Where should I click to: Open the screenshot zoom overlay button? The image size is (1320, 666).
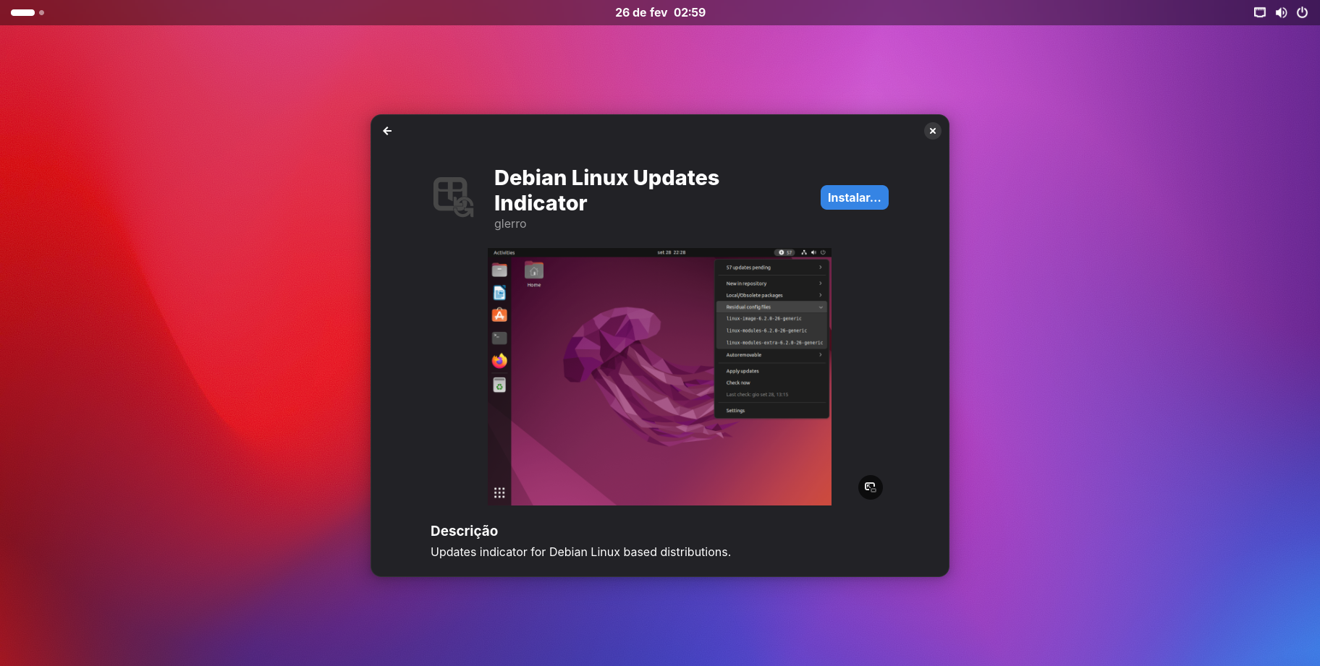point(870,487)
